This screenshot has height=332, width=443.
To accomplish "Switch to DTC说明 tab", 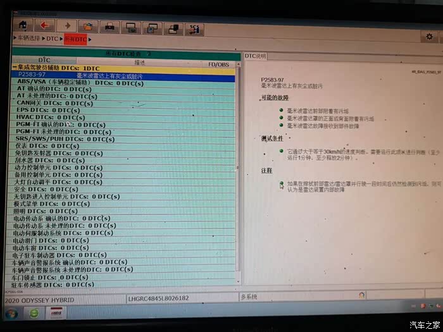I will click(x=255, y=56).
